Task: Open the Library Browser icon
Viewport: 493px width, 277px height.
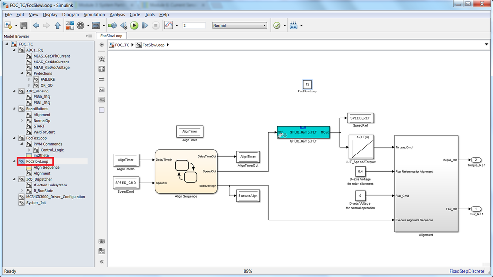Action: [70, 26]
